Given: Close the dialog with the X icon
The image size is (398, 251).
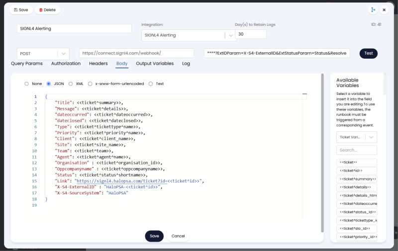Looking at the screenshot, I should click(x=384, y=10).
